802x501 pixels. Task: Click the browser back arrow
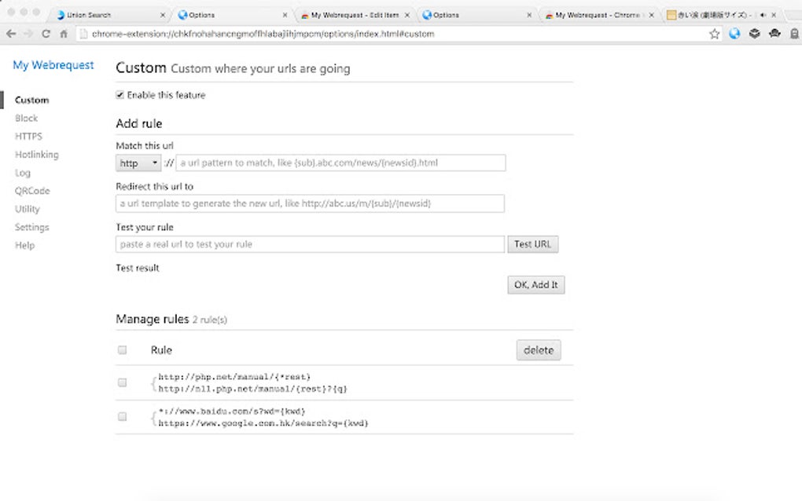[11, 34]
